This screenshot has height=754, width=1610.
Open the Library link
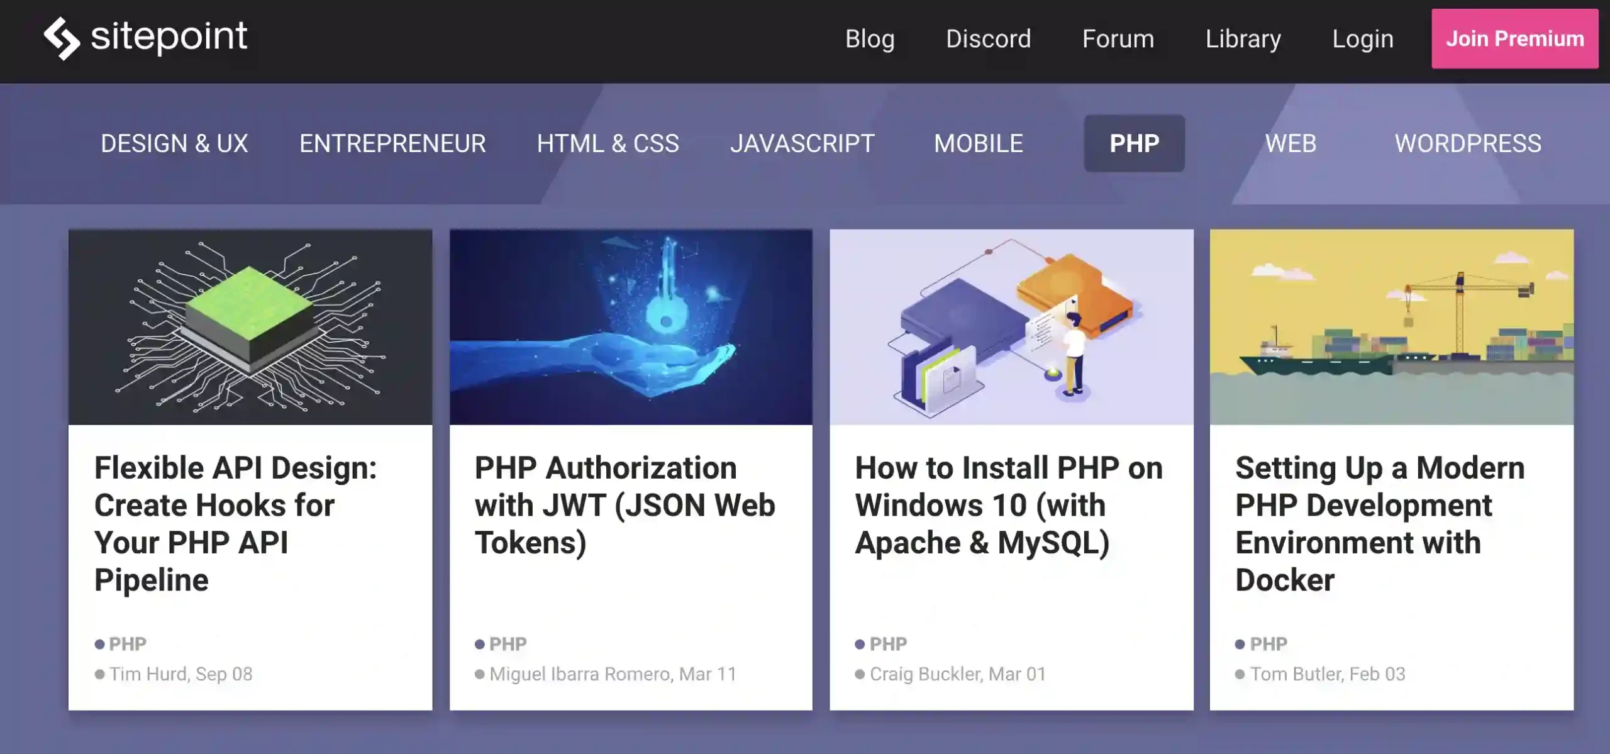1243,39
